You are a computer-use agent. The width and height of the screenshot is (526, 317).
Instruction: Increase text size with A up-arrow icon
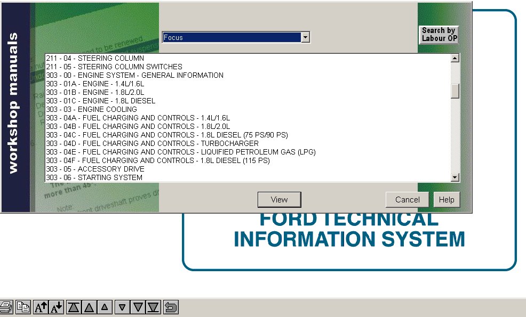tap(41, 307)
